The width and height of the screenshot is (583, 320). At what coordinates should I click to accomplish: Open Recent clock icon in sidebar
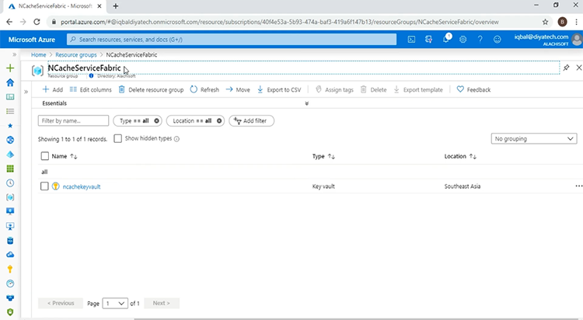[10, 183]
